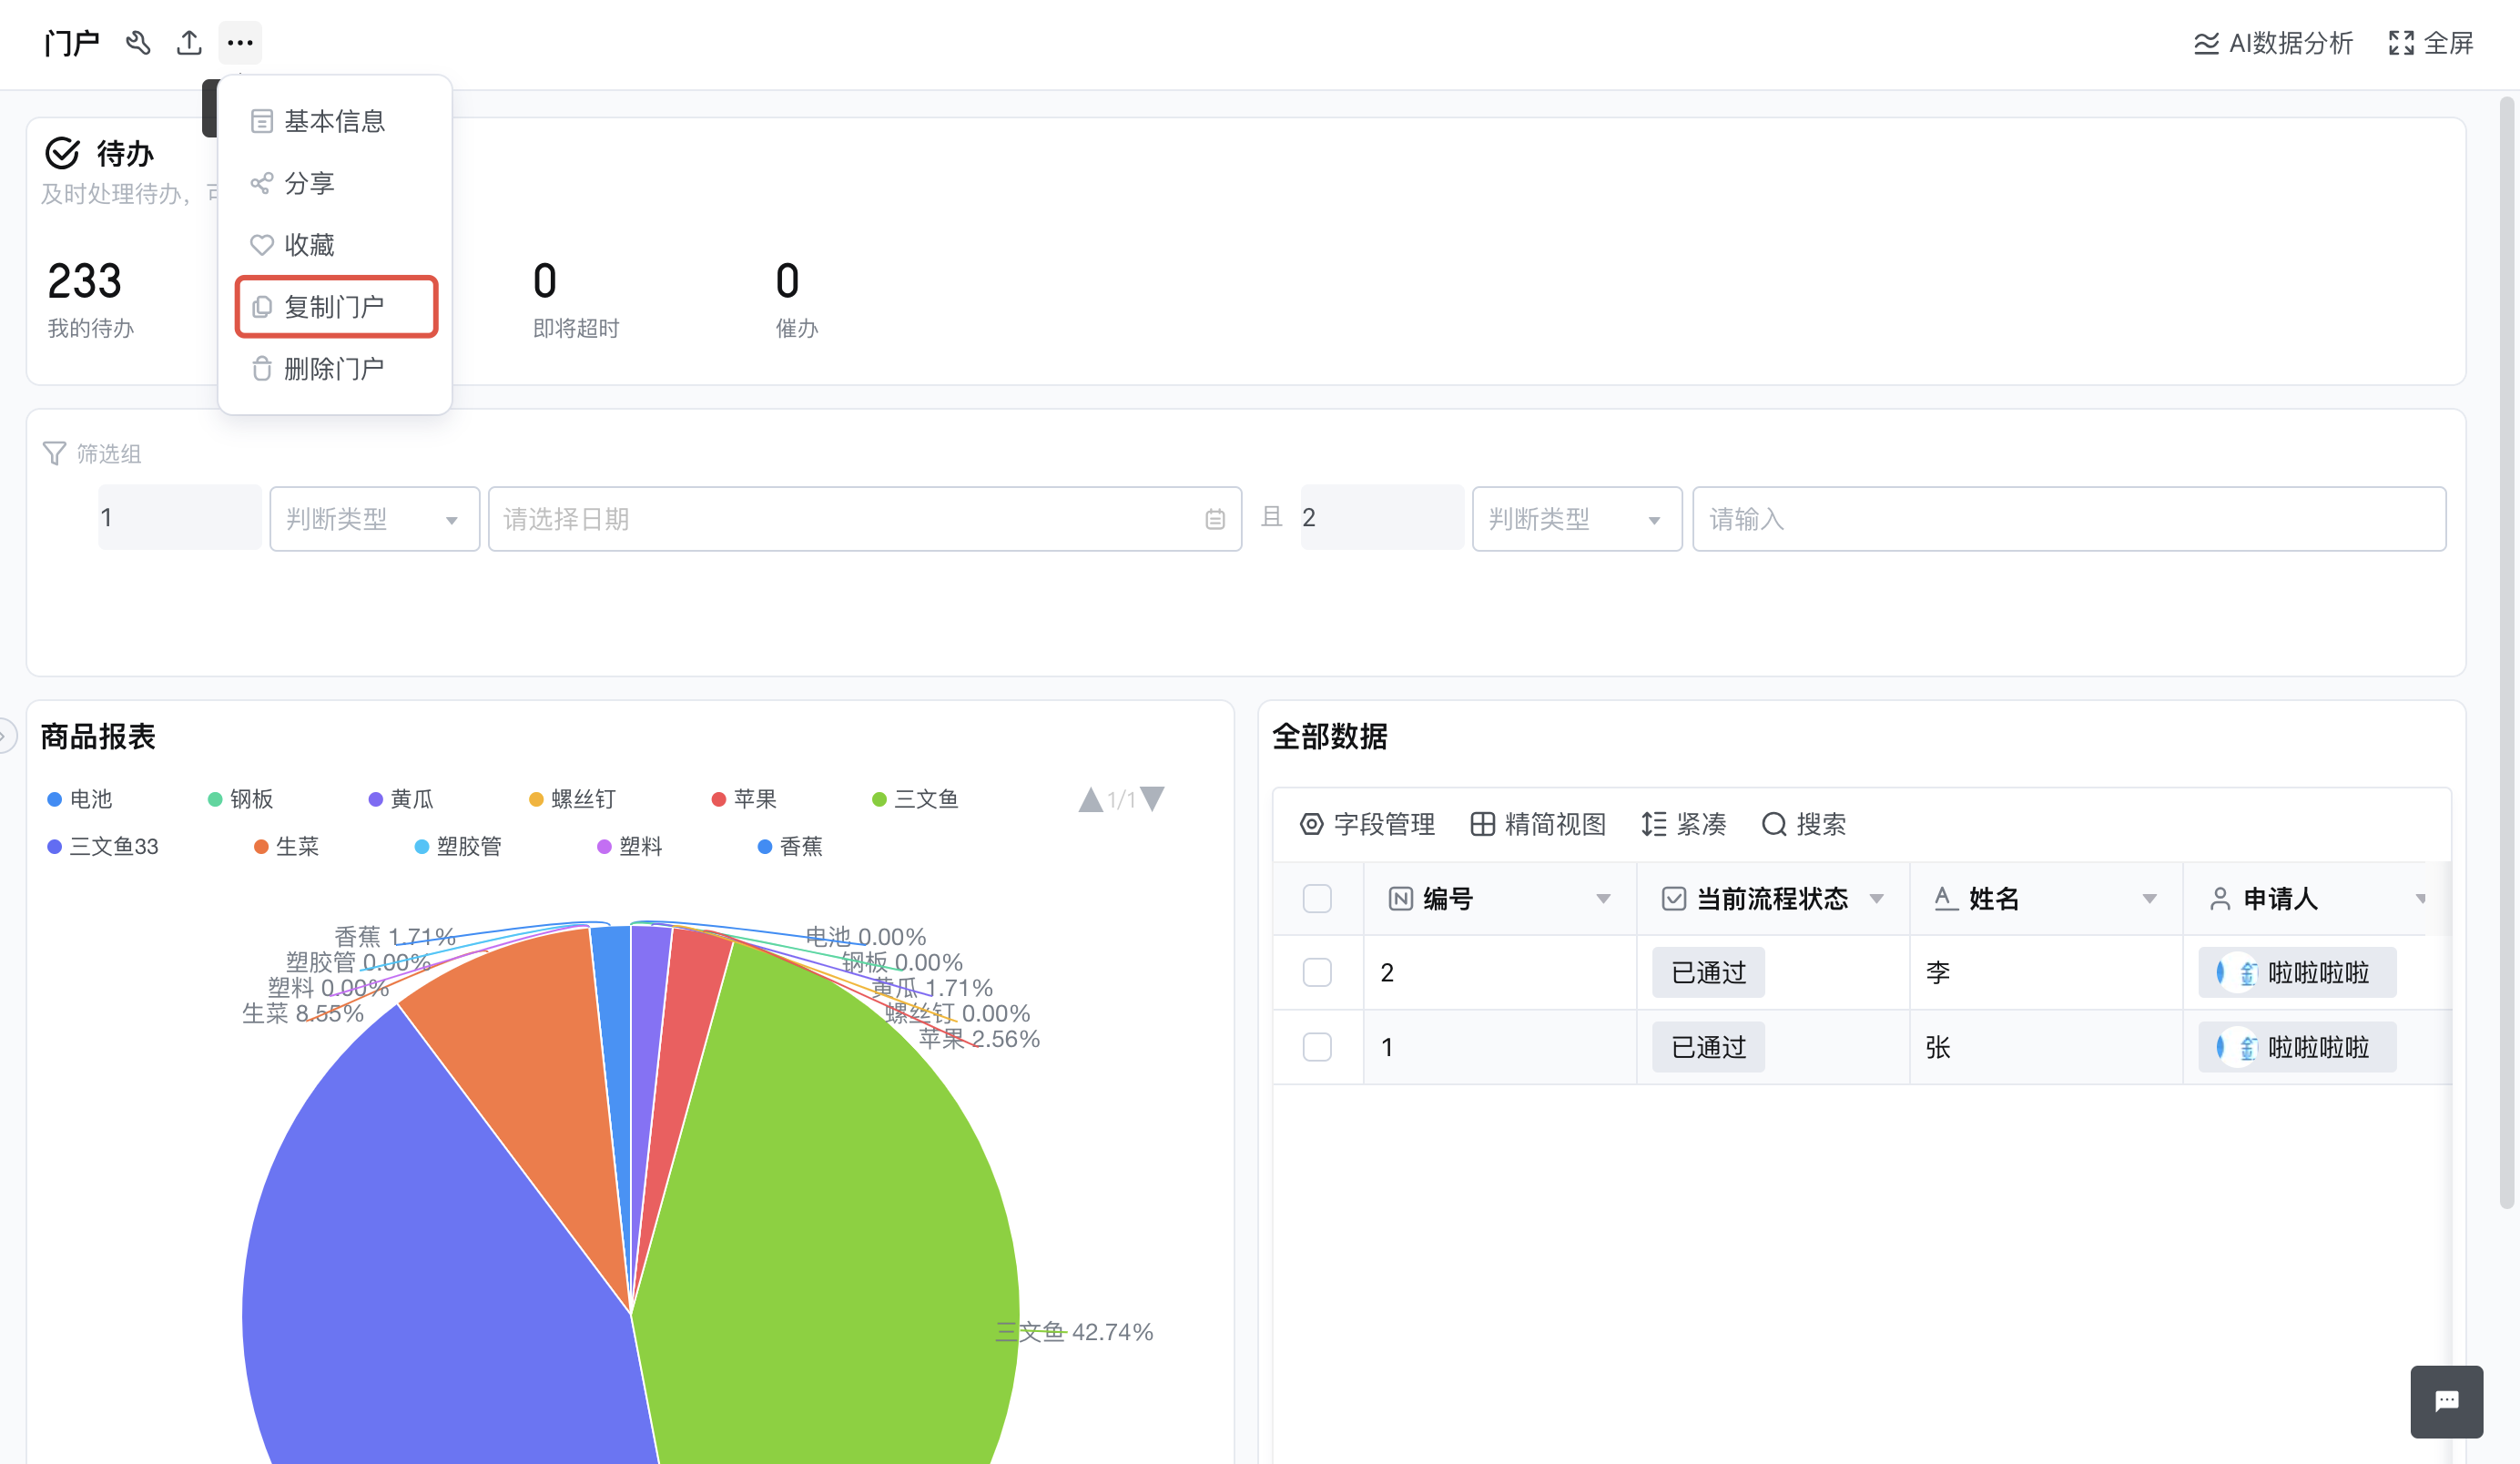Click the wrench settings icon beside 门户
The height and width of the screenshot is (1464, 2520).
coord(138,43)
